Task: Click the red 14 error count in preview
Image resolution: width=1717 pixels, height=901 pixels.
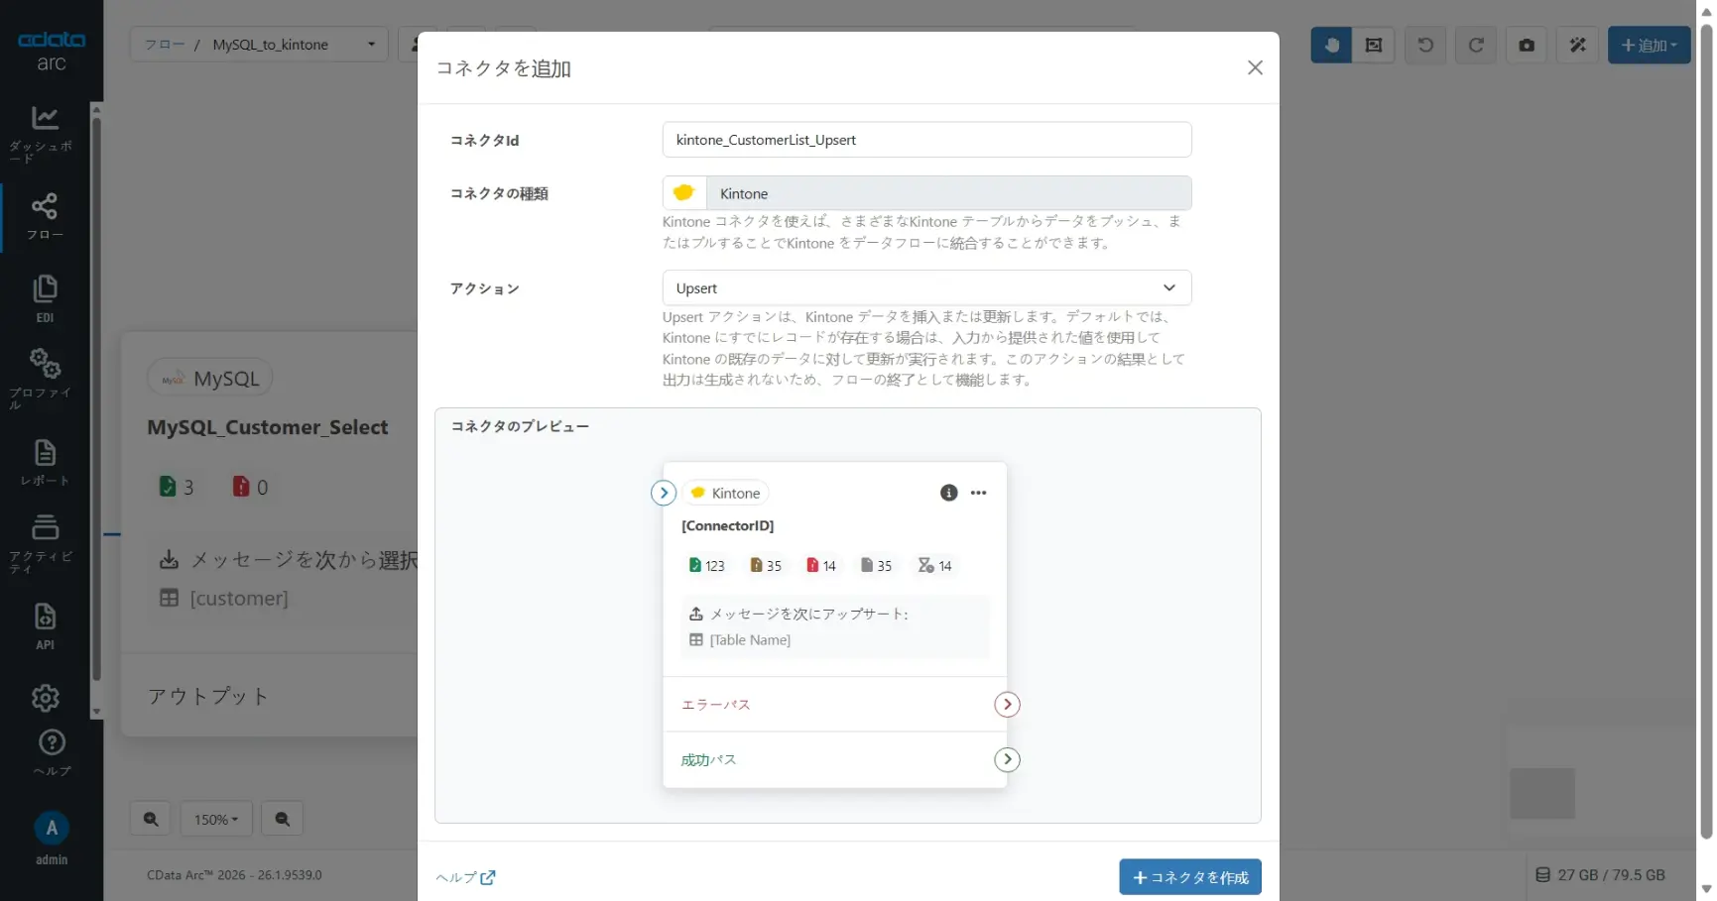Action: (821, 565)
